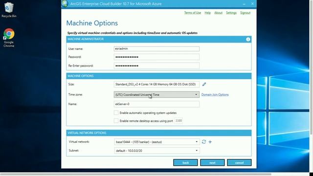
Task: Enable automatic operating system updates
Action: pos(116,113)
